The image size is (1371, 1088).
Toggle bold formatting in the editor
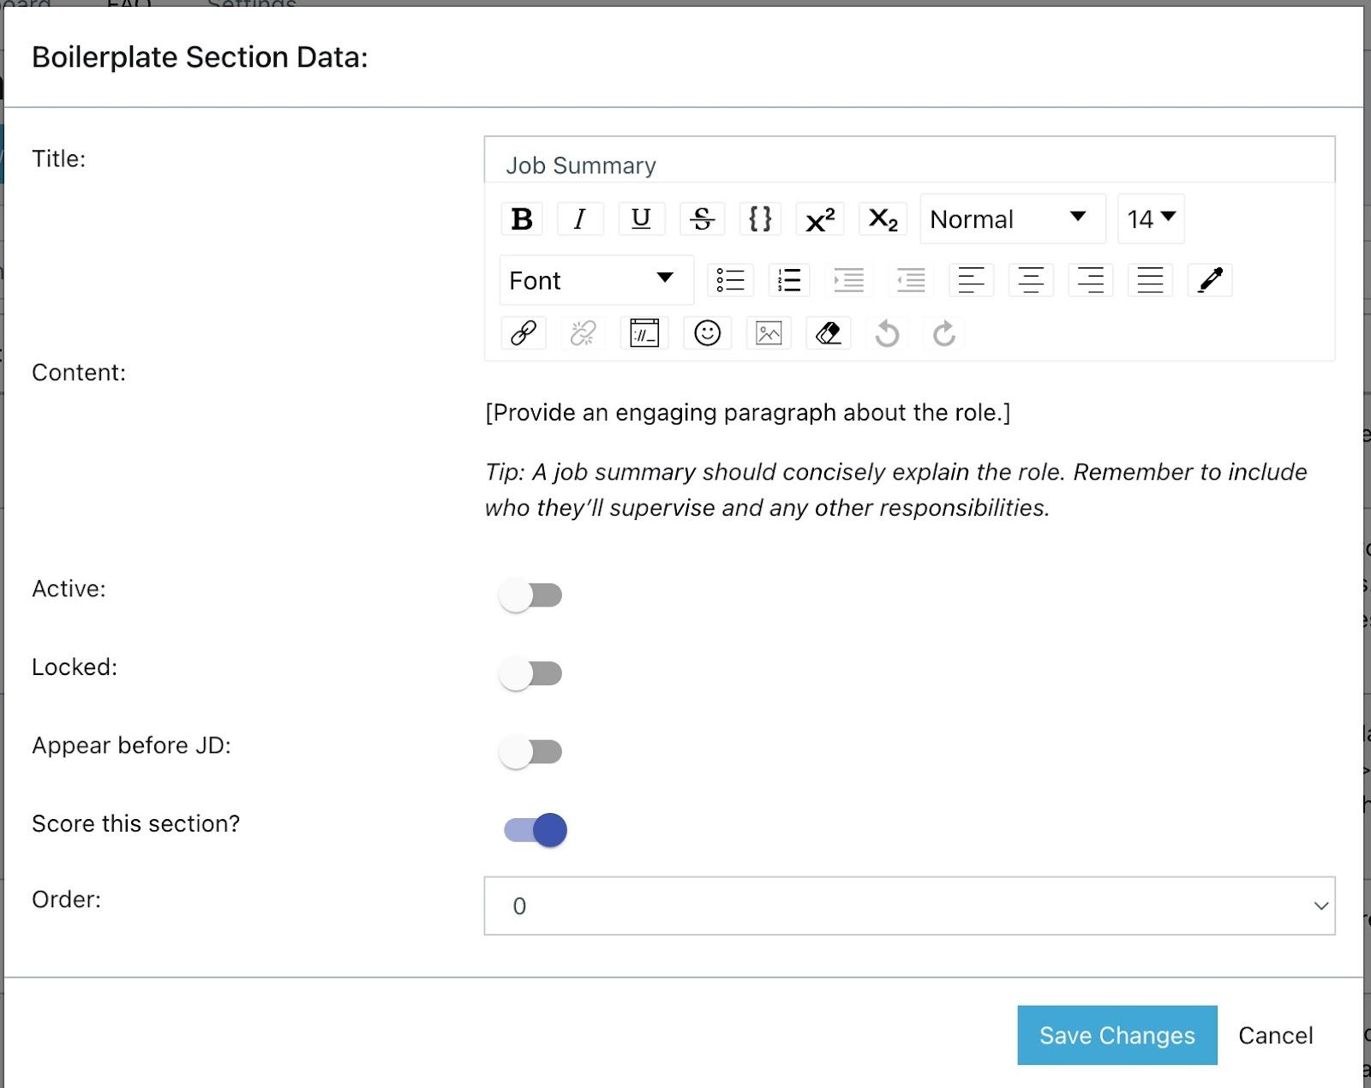click(522, 219)
